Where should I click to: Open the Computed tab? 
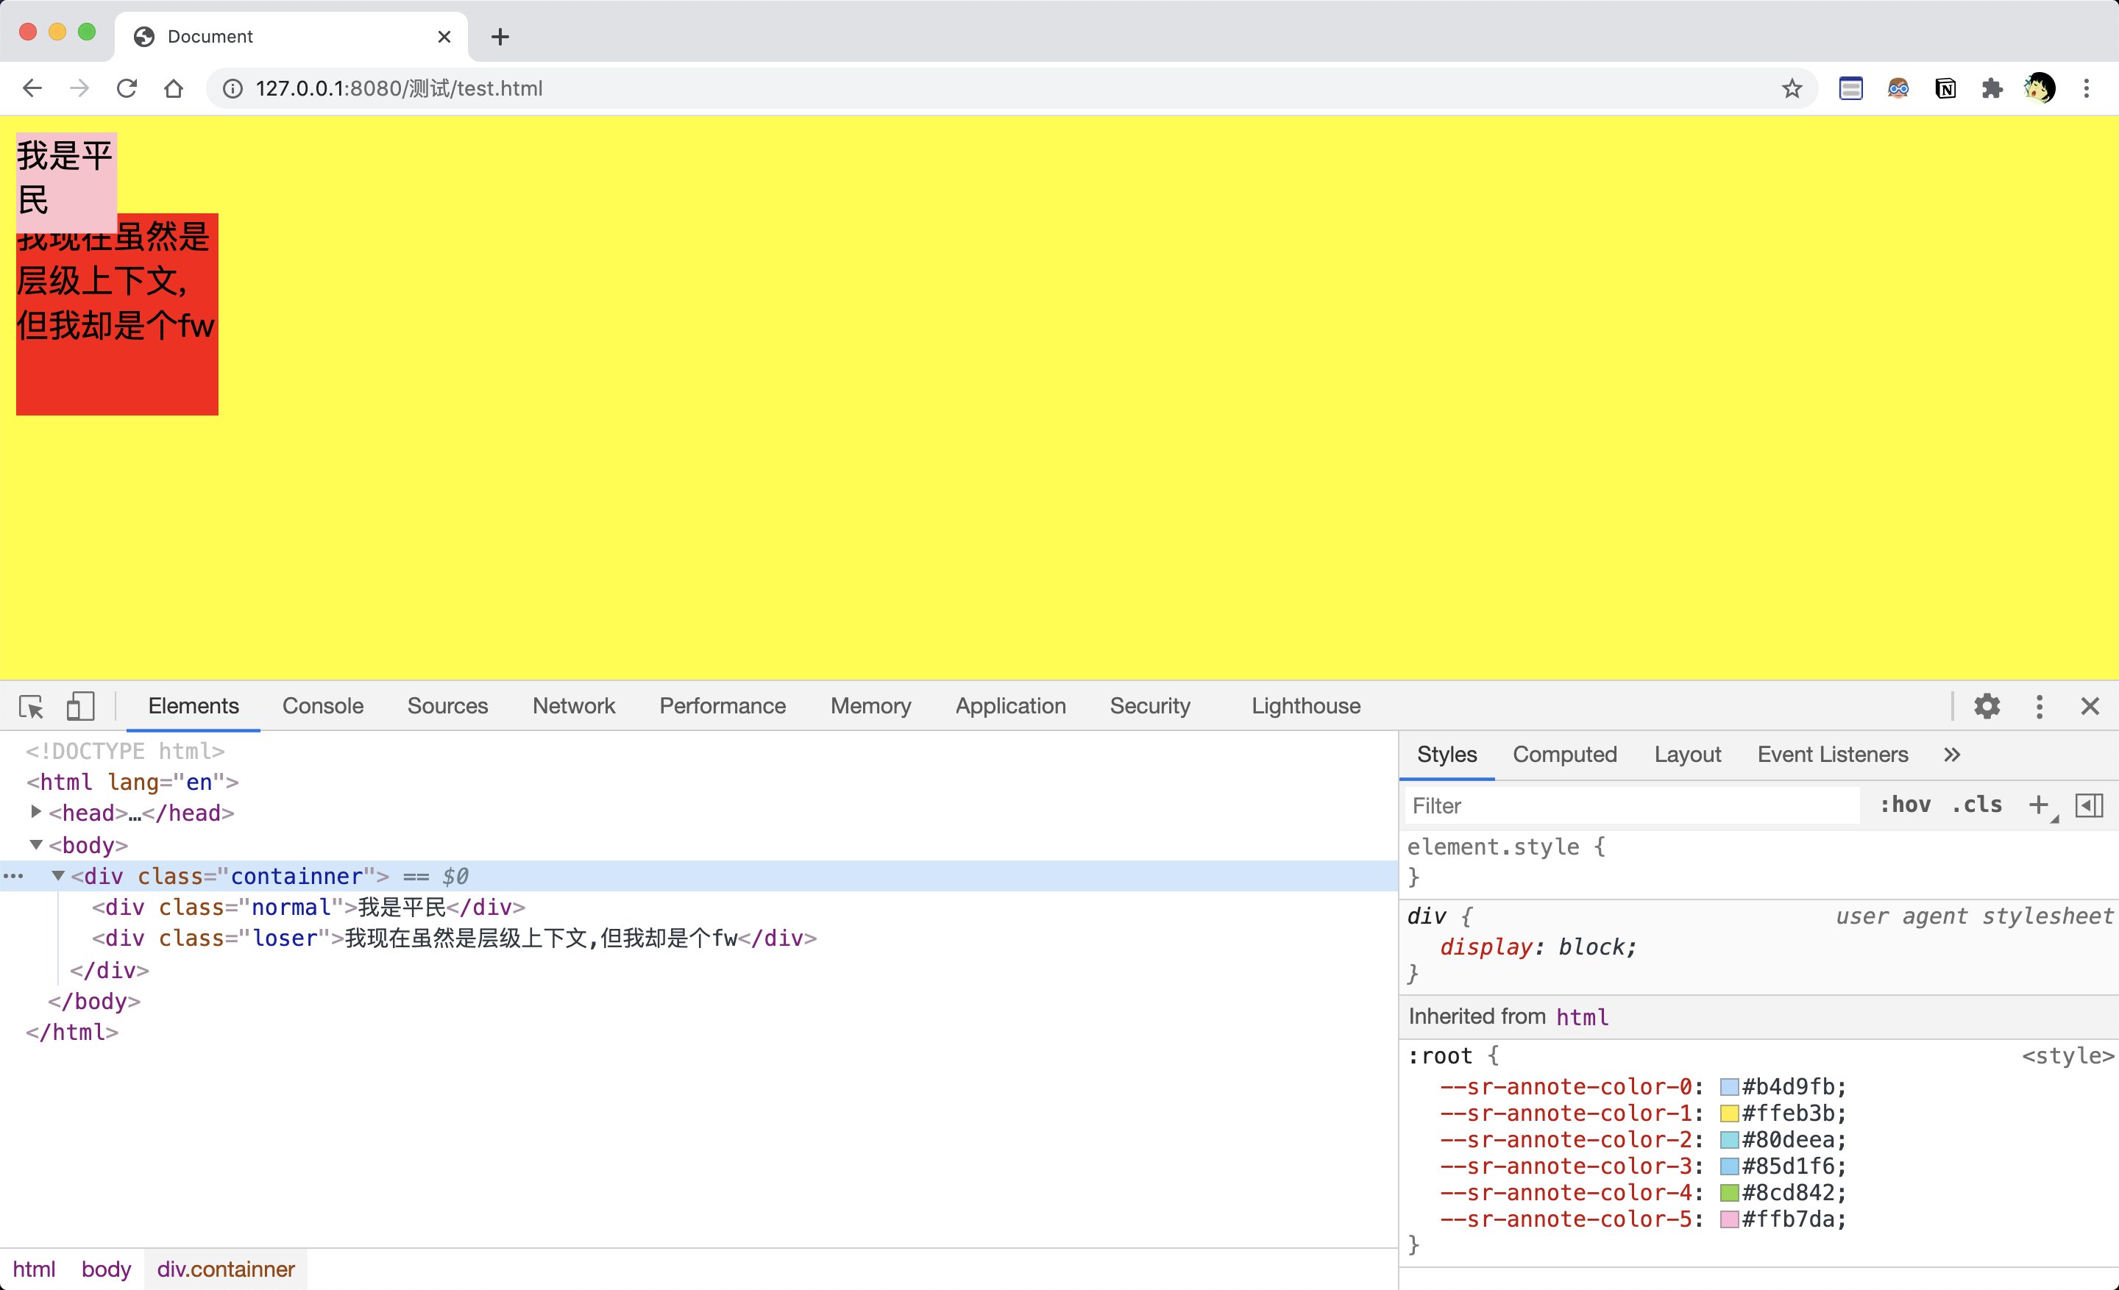(1564, 755)
